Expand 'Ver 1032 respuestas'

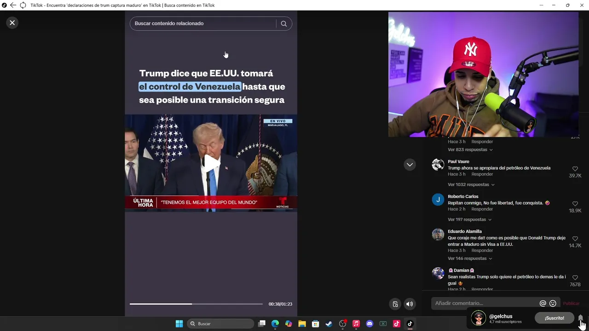tap(471, 185)
